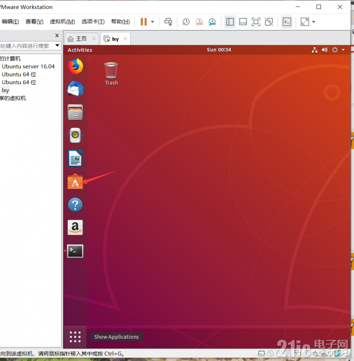This screenshot has width=354, height=361.
Task: Click the 享的虚拟机 shared VMs tree item
Action: click(13, 98)
